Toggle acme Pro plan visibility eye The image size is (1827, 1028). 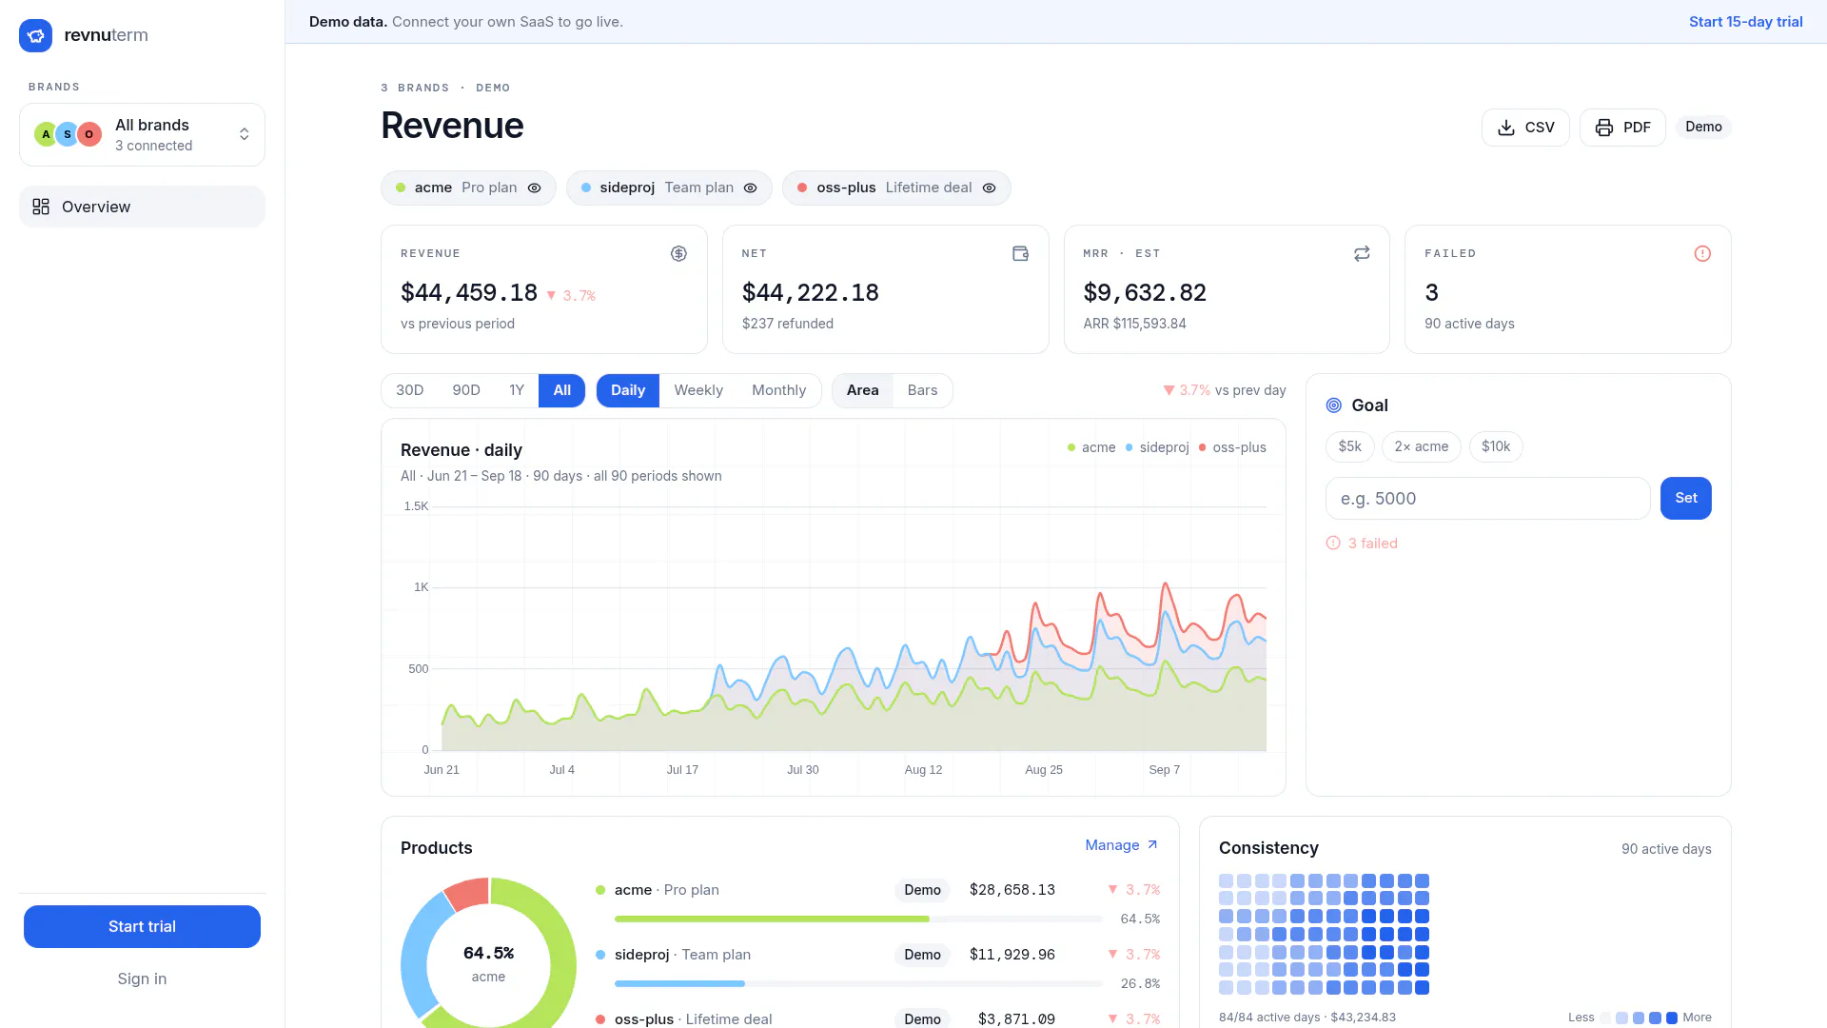535,188
